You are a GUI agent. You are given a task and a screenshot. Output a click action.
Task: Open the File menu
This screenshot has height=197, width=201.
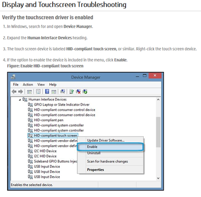pos(16,84)
